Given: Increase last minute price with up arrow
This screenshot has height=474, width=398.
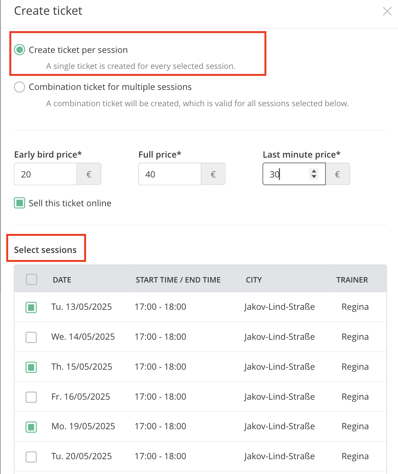Looking at the screenshot, I should 314,171.
